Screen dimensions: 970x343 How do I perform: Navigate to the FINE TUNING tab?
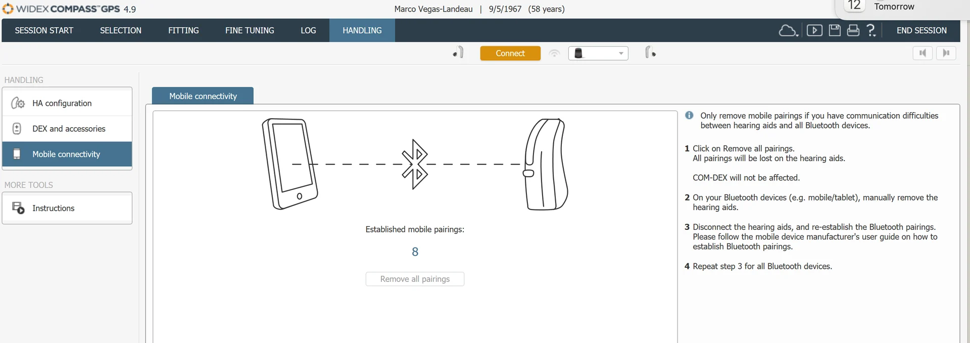coord(250,30)
